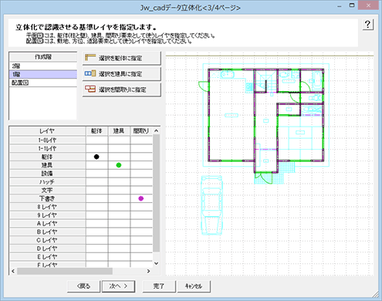Click the layer list scroll-down arrow
This screenshot has width=382, height=301.
156,263
